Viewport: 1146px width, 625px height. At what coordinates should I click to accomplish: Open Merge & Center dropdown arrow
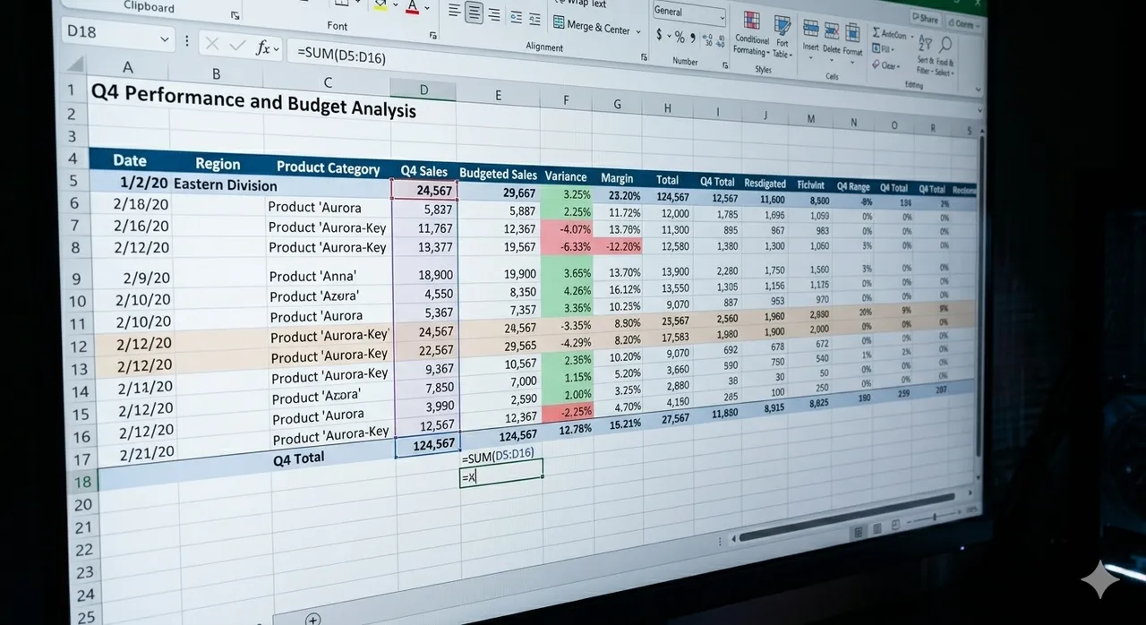pyautogui.click(x=638, y=31)
